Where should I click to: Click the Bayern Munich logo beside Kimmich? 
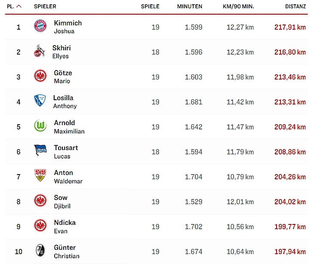point(40,27)
